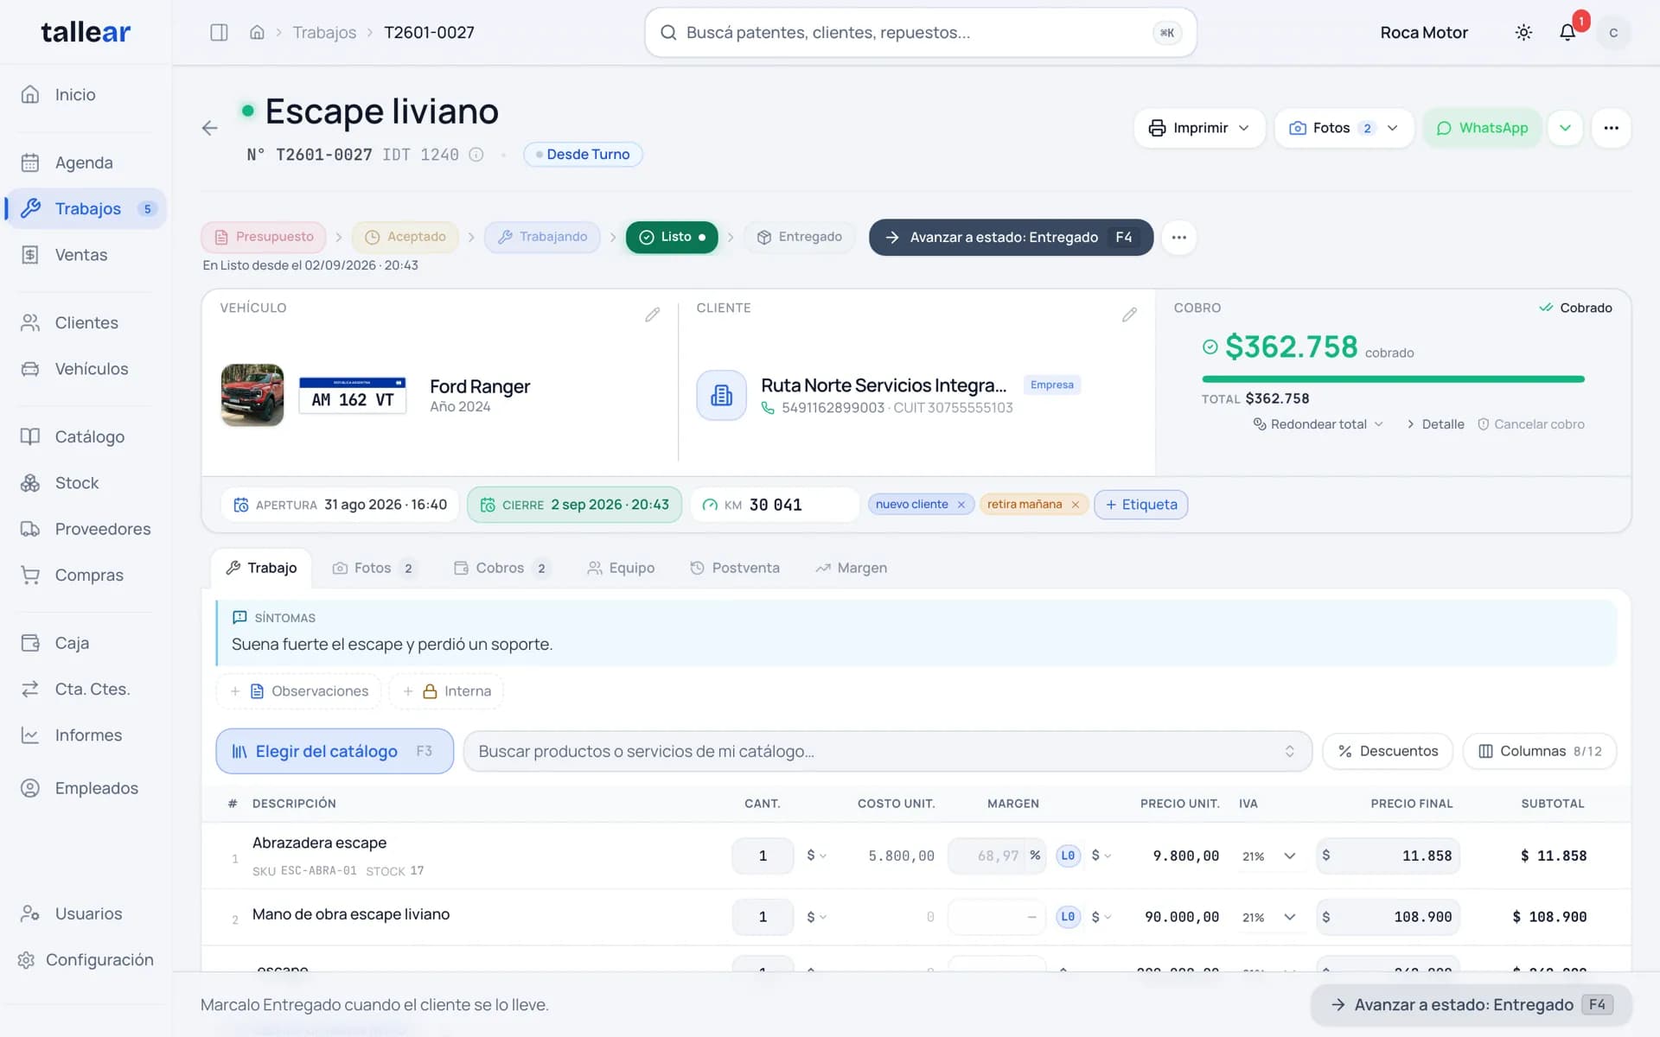1660x1037 pixels.
Task: Click the payment progress bar
Action: click(1393, 379)
